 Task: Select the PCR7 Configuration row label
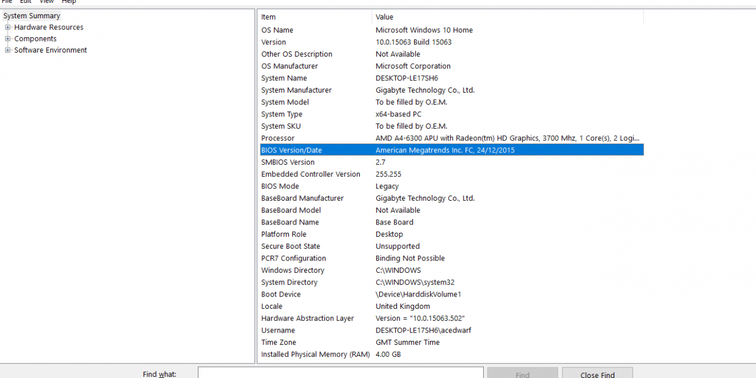294,259
